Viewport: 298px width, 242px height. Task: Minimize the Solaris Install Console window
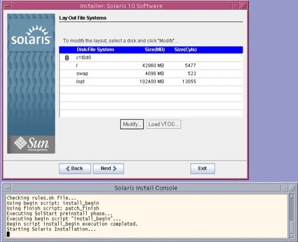pos(285,188)
